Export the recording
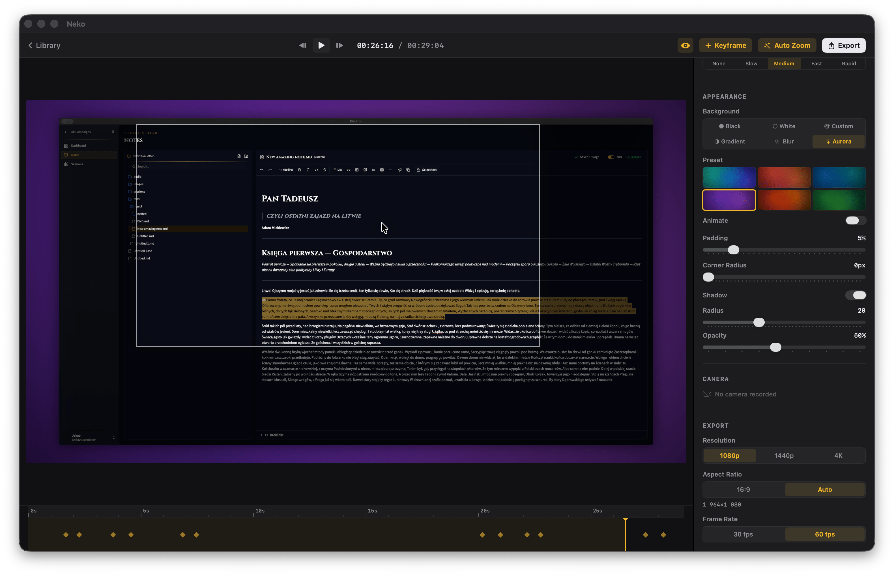This screenshot has height=575, width=894. (844, 46)
